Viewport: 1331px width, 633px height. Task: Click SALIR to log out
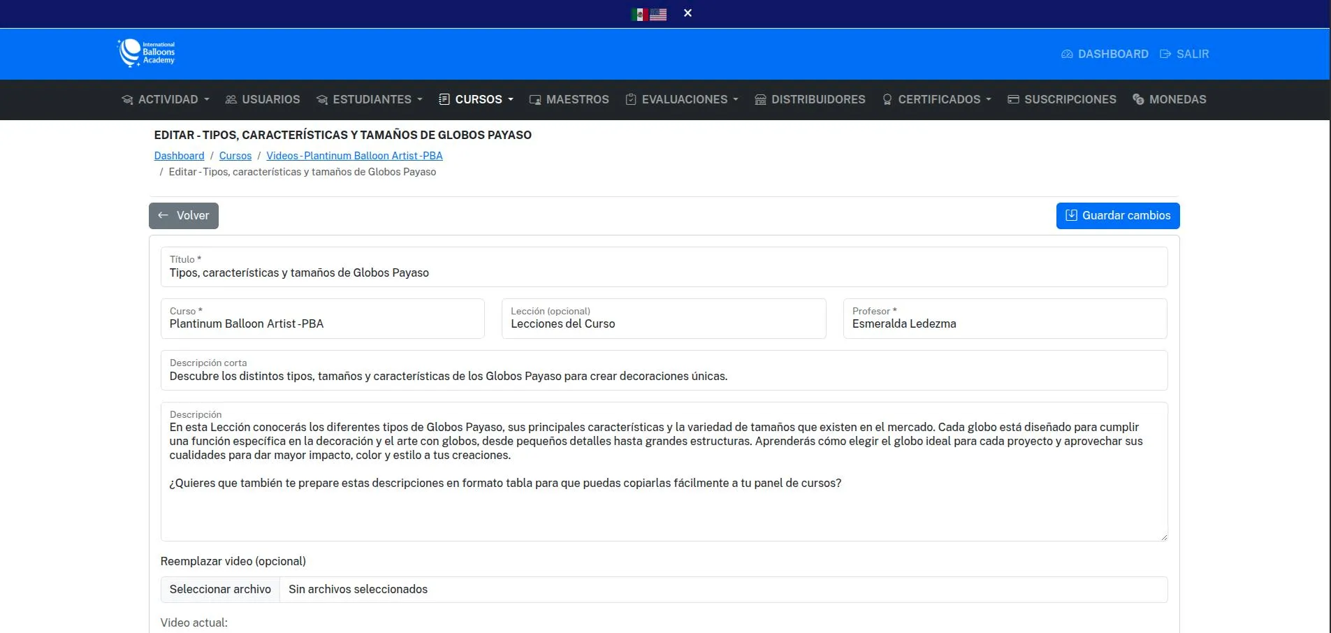(x=1184, y=54)
